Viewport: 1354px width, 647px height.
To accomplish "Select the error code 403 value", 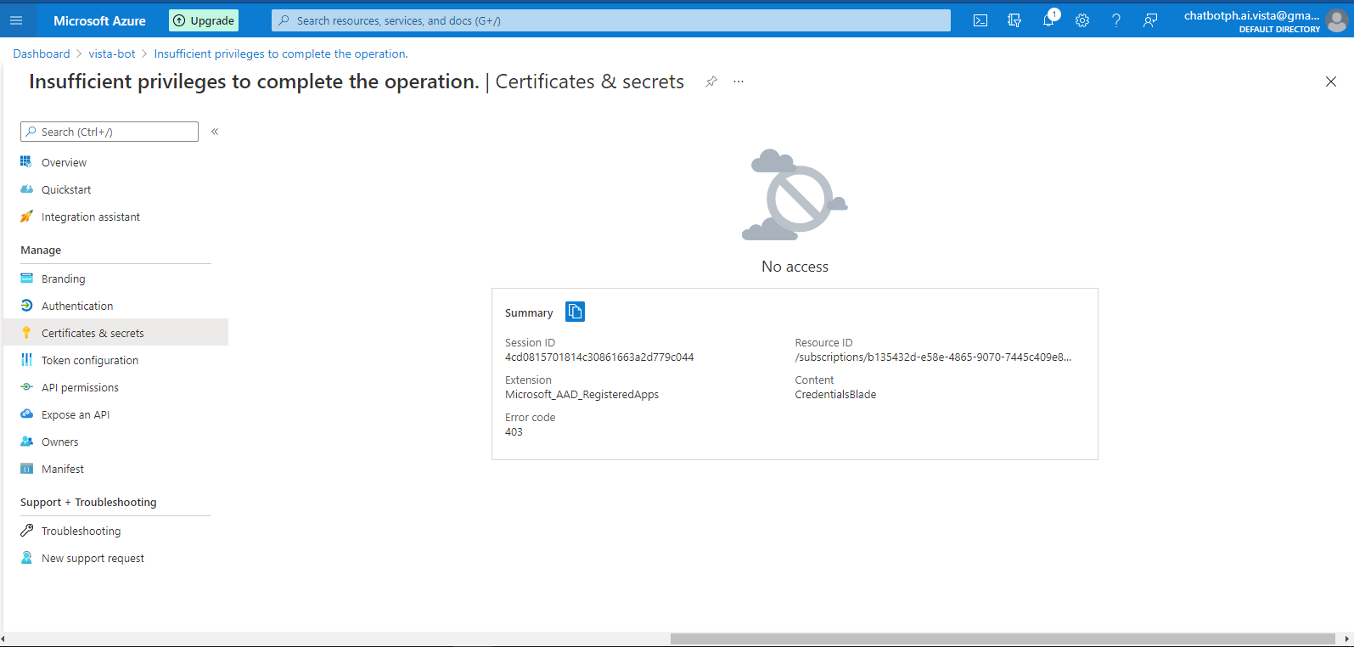I will point(514,432).
